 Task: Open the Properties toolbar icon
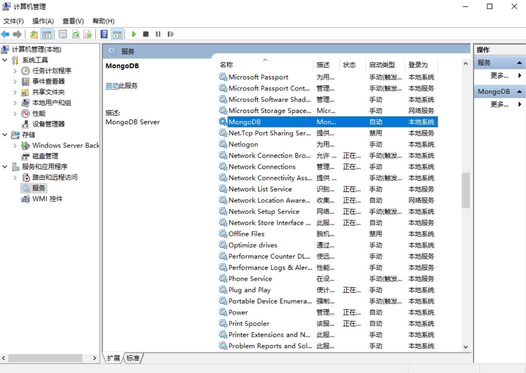coord(63,34)
